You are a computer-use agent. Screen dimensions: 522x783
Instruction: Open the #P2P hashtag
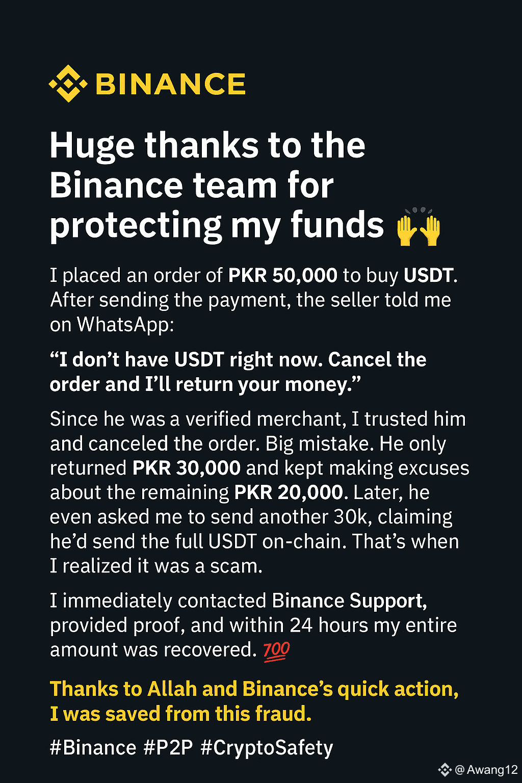pos(168,748)
